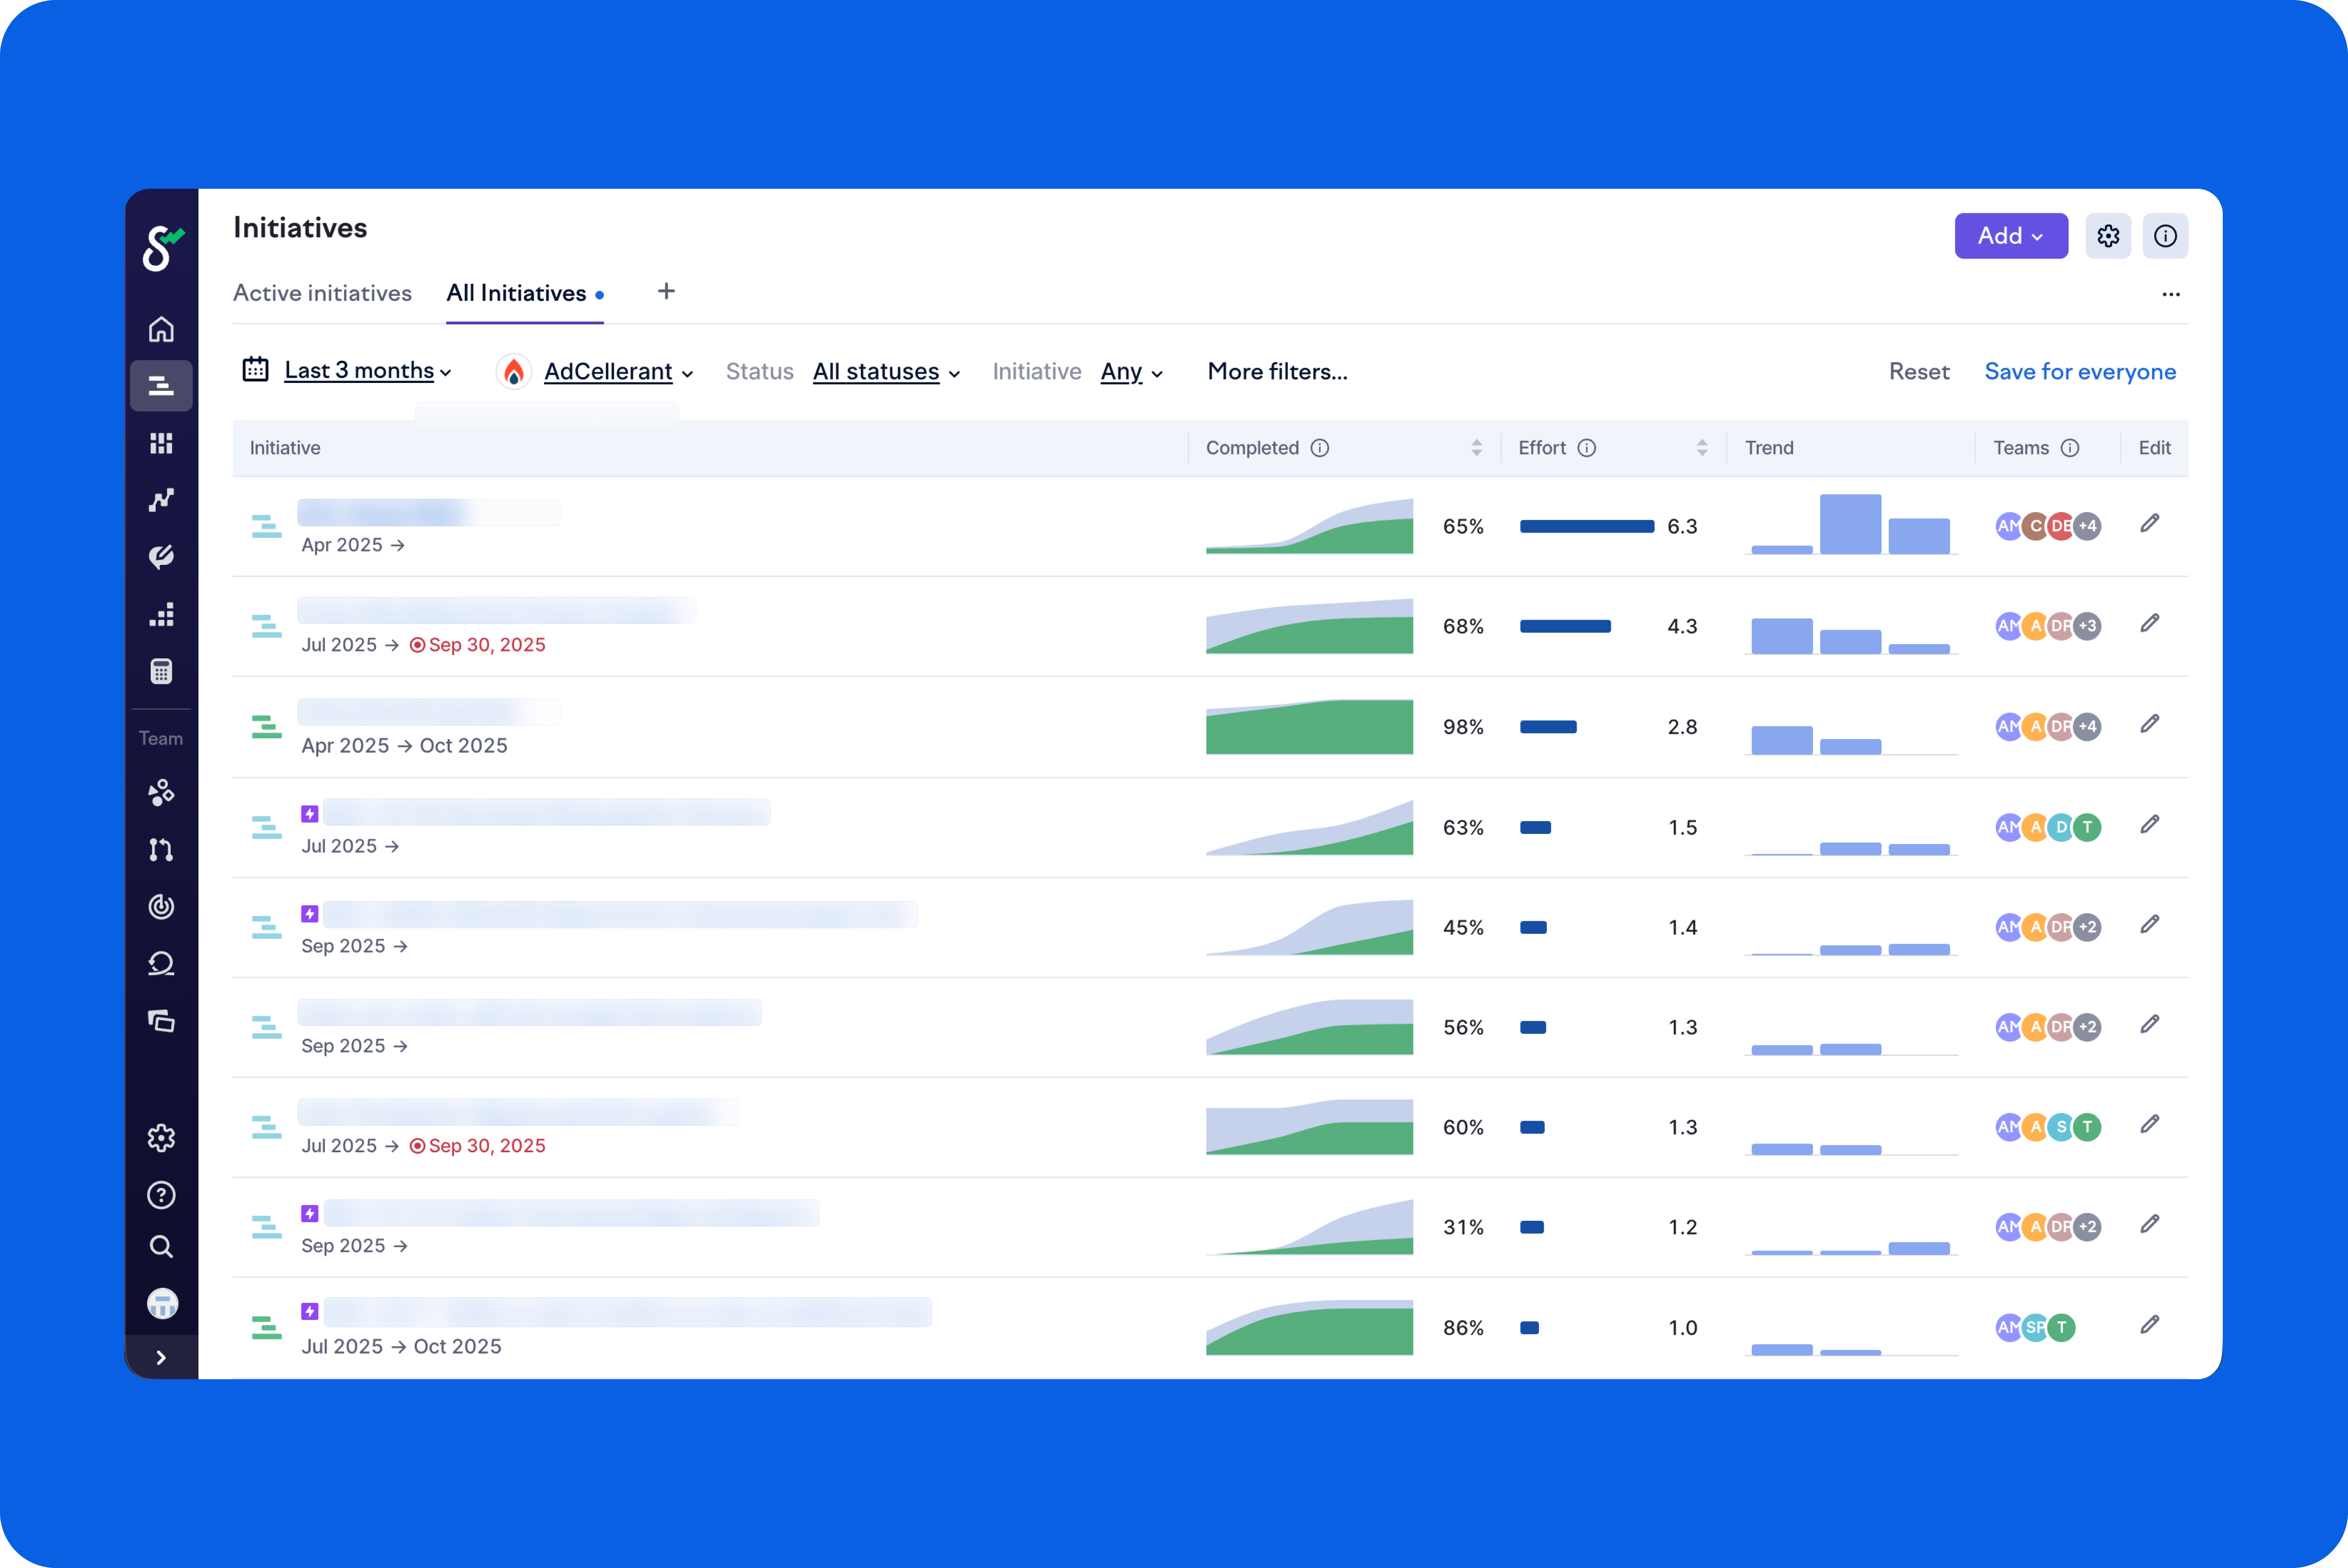Click the Reset filters button
Screen dimensions: 2348x1568
click(1918, 372)
